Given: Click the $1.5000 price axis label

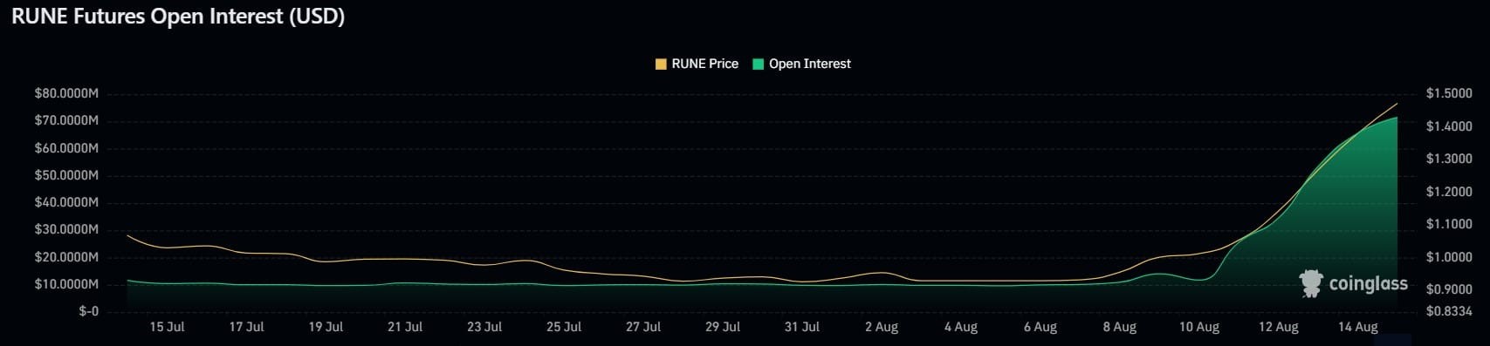Looking at the screenshot, I should 1448,93.
